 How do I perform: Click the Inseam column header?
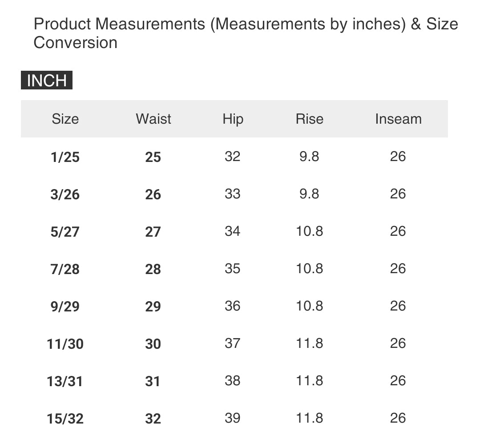tap(398, 119)
